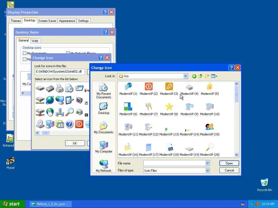Jump to Desktop in places bar
278x208 pixels.
point(104,109)
